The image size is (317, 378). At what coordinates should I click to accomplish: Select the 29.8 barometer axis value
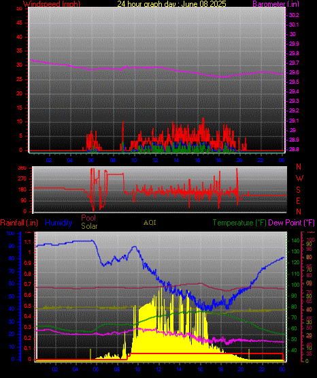pos(294,54)
